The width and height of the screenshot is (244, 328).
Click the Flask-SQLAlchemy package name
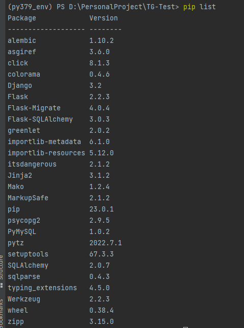40,119
